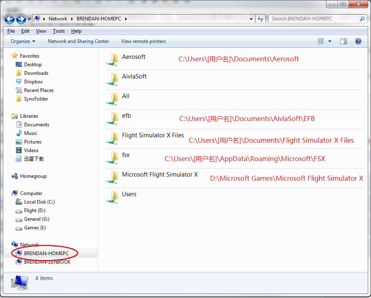Open address bar history dropdown arrow
The height and width of the screenshot is (298, 371).
click(x=251, y=19)
